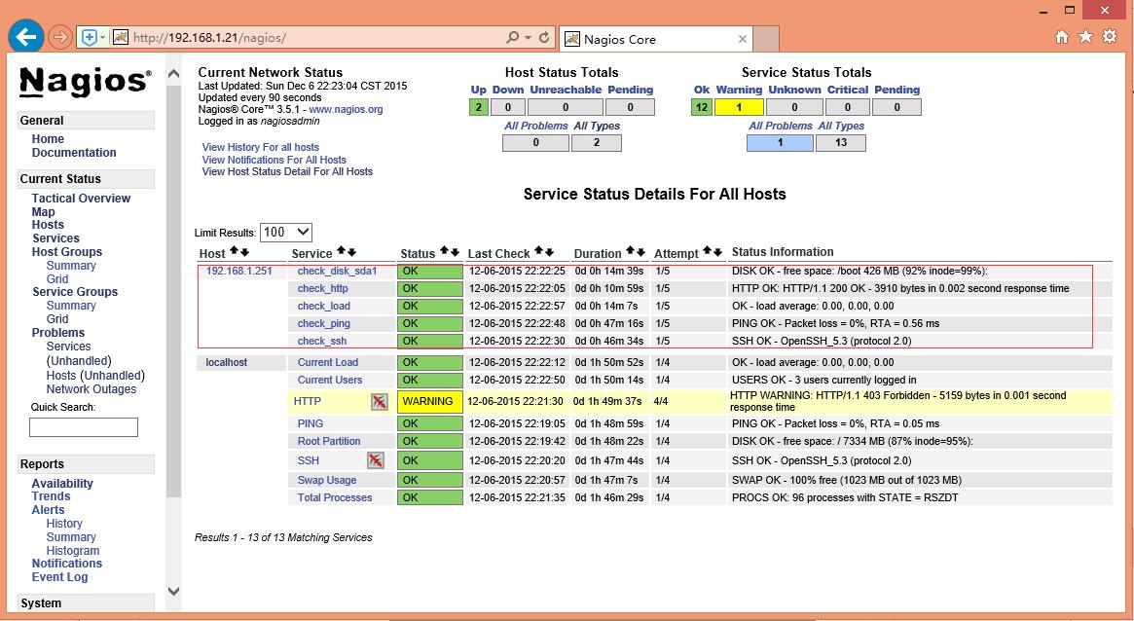Image resolution: width=1134 pixels, height=621 pixels.
Task: Click the refresh icon in address bar
Action: (544, 37)
